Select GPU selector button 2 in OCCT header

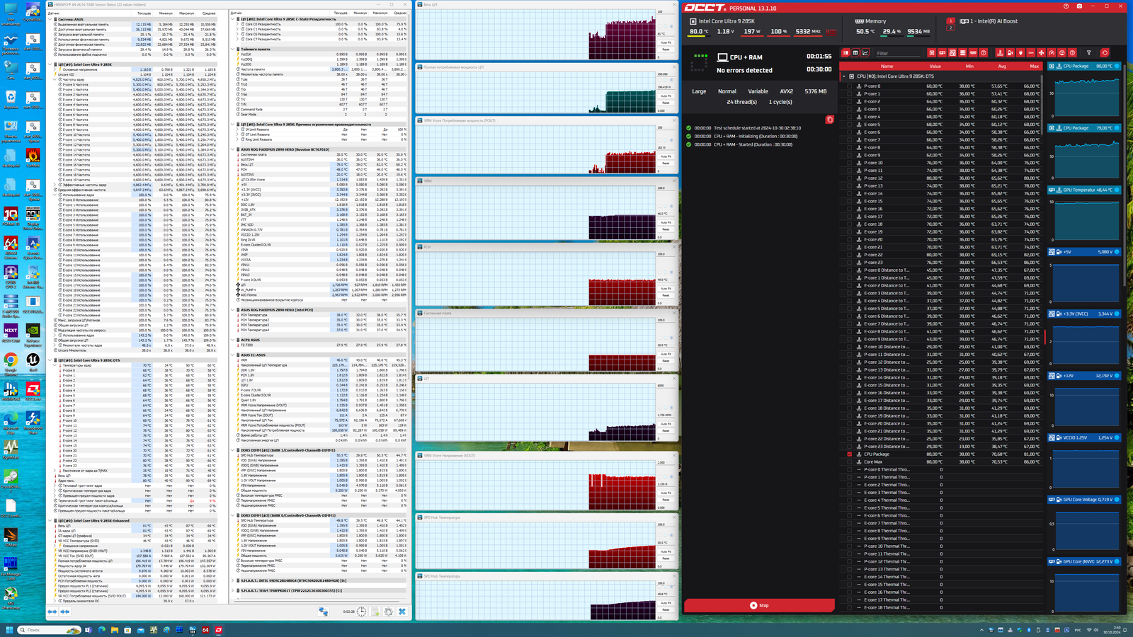(950, 28)
